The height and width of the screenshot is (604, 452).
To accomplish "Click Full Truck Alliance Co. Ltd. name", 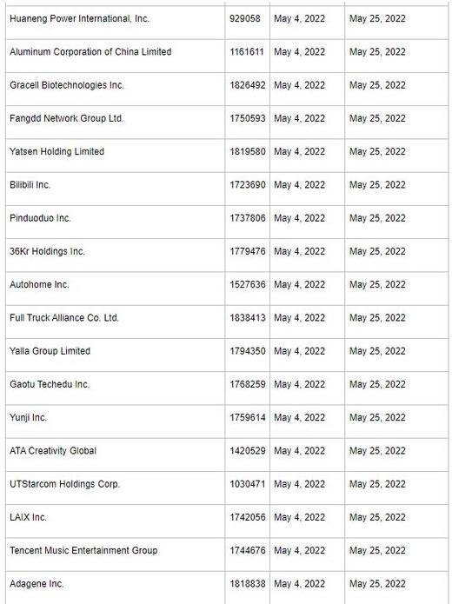I will tap(64, 318).
